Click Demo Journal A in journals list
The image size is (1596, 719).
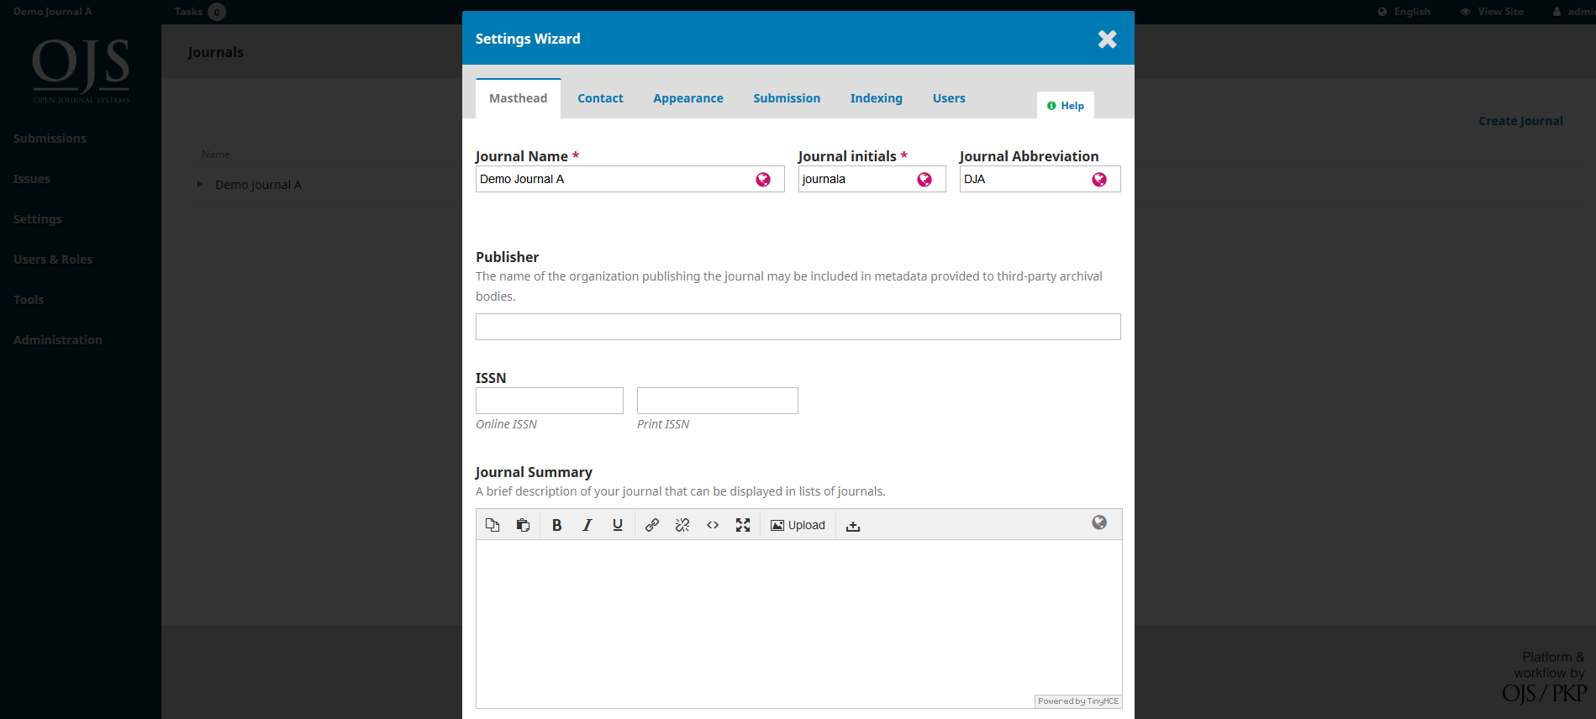point(258,185)
